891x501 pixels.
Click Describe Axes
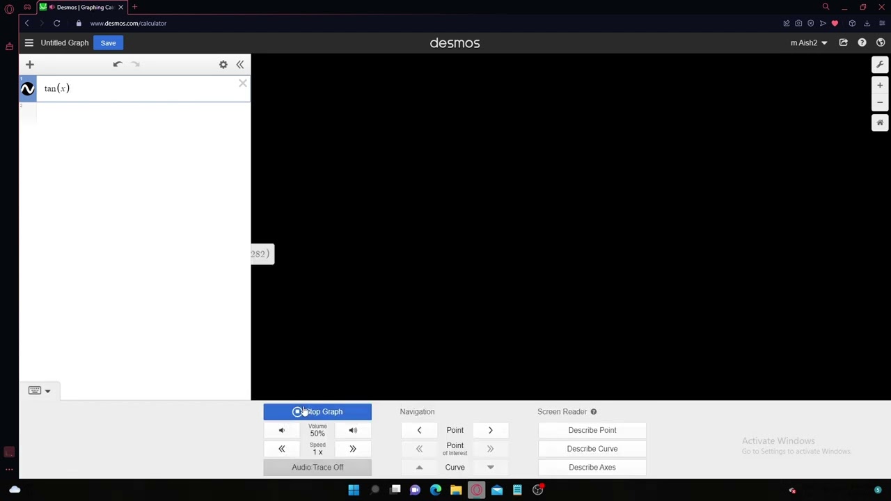[x=592, y=468]
